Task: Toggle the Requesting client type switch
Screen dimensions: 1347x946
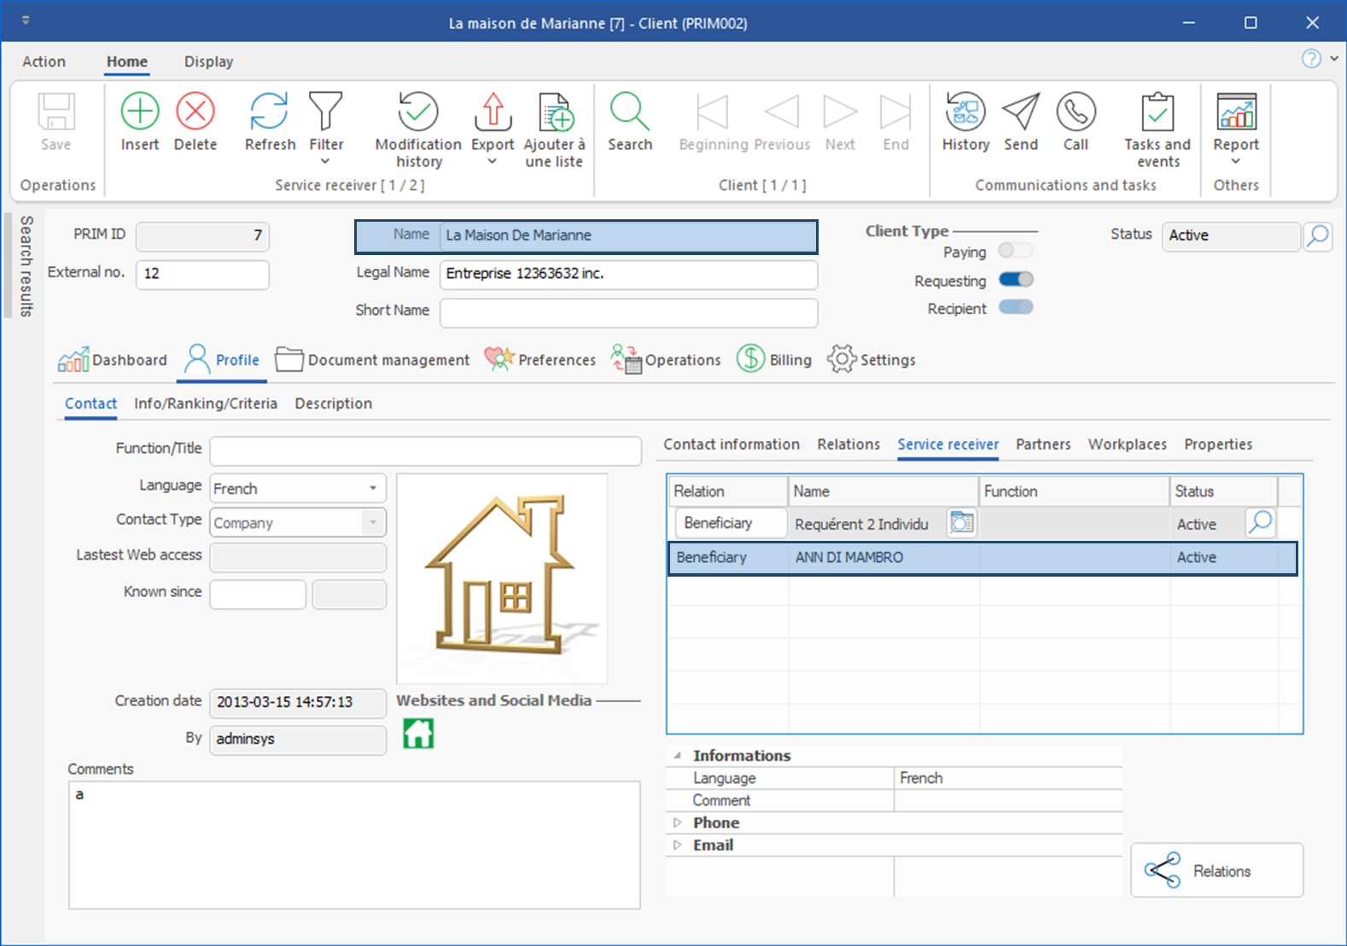Action: point(1016,280)
